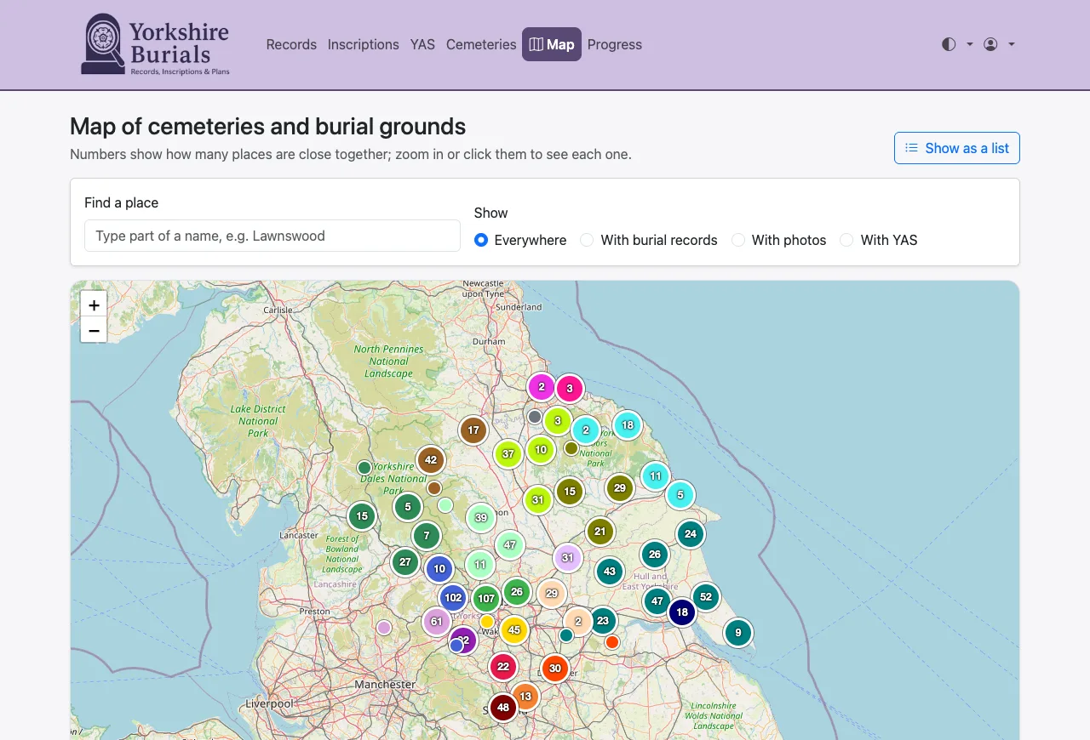Expand the theme dropdown arrow

969,44
